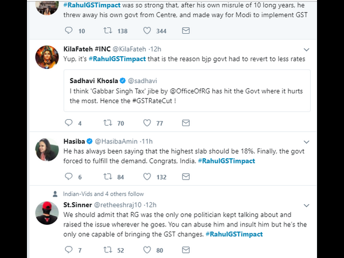Like St.Sinner's tweet with the heart
344x258 pixels.
pos(147,250)
